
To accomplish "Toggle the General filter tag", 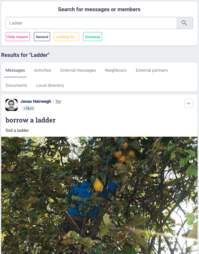I will [x=42, y=37].
